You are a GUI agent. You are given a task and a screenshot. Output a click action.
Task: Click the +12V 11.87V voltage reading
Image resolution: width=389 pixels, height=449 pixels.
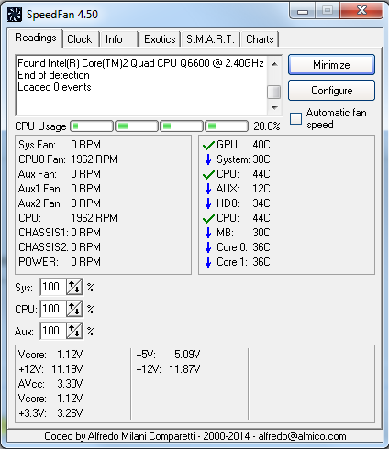(168, 369)
